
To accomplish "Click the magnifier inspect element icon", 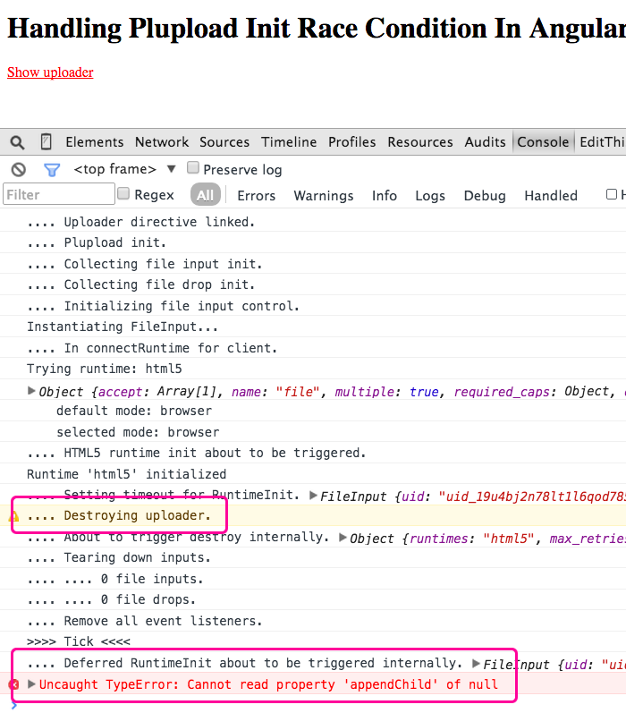I will point(17,143).
